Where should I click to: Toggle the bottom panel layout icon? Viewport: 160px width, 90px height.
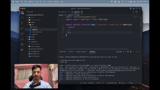(134, 8)
